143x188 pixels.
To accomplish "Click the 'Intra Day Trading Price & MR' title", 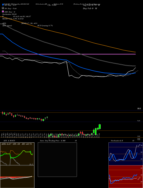I will pyautogui.click(x=53, y=141).
